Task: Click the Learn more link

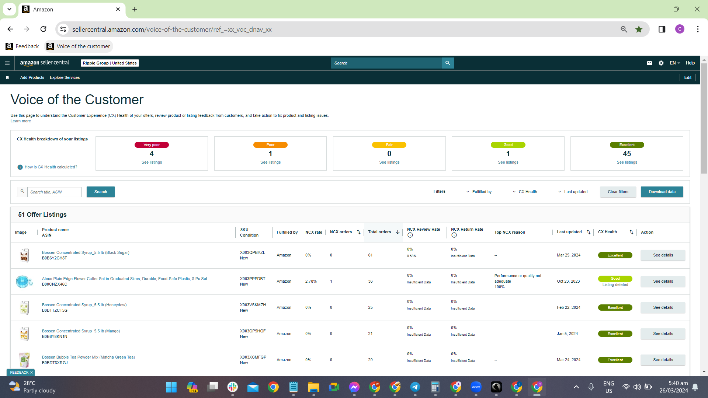Action: (x=21, y=121)
